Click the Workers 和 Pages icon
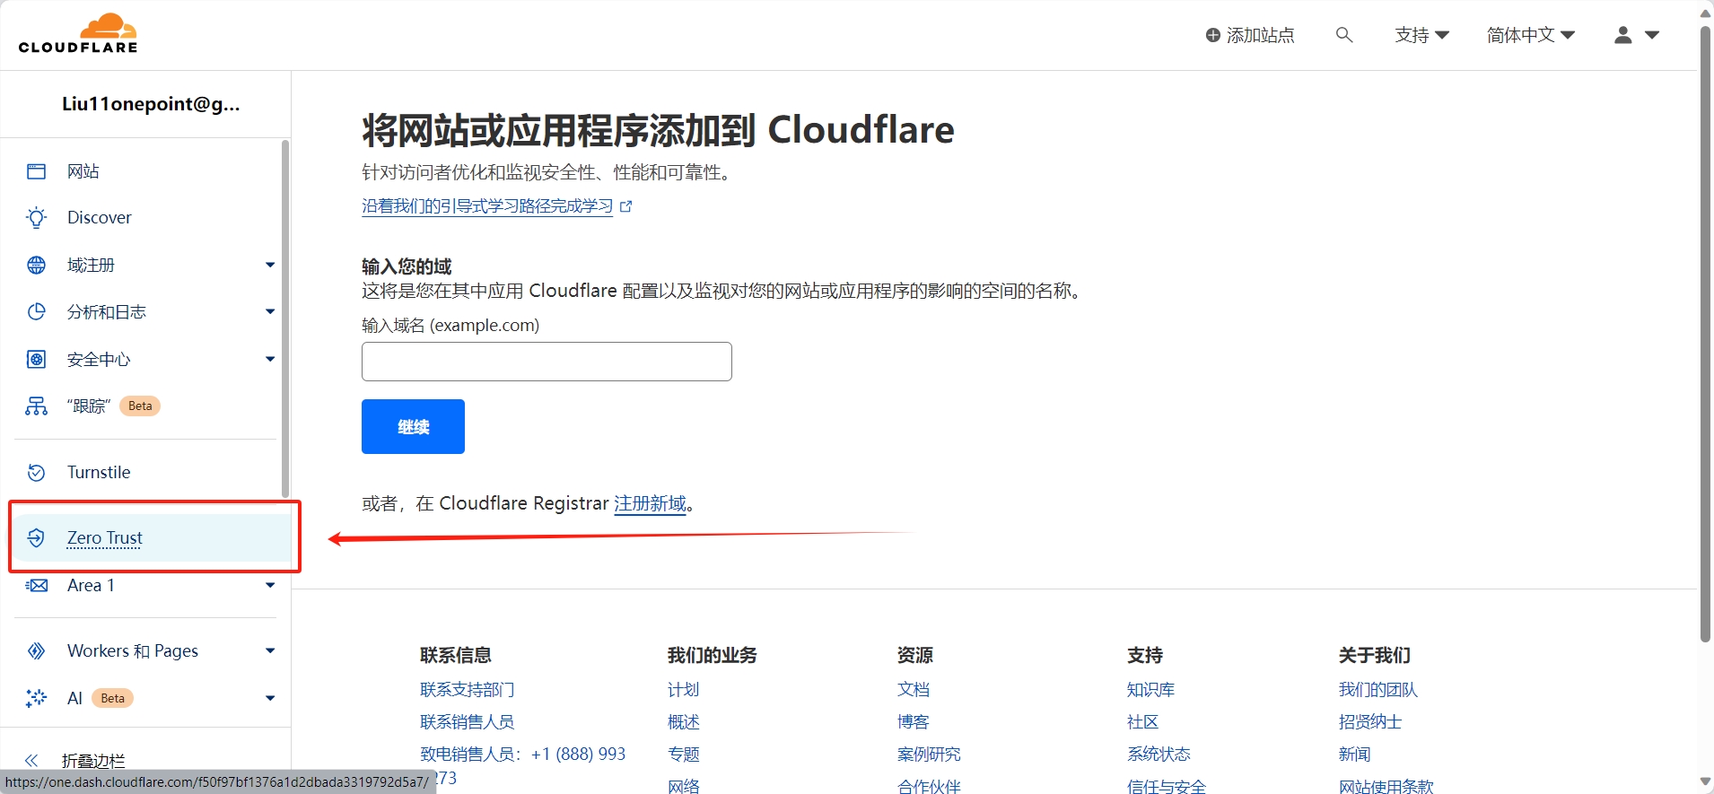 point(36,650)
